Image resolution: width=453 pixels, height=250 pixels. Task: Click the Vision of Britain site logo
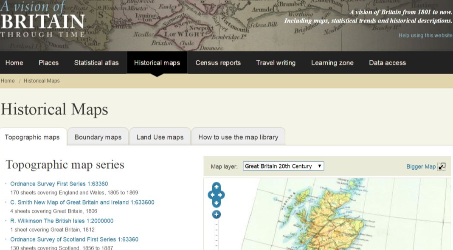click(x=42, y=19)
